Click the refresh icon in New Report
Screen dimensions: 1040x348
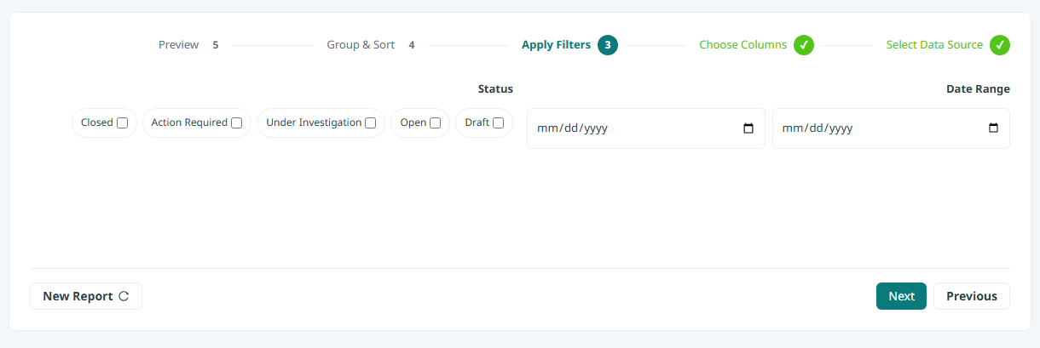[x=124, y=296]
